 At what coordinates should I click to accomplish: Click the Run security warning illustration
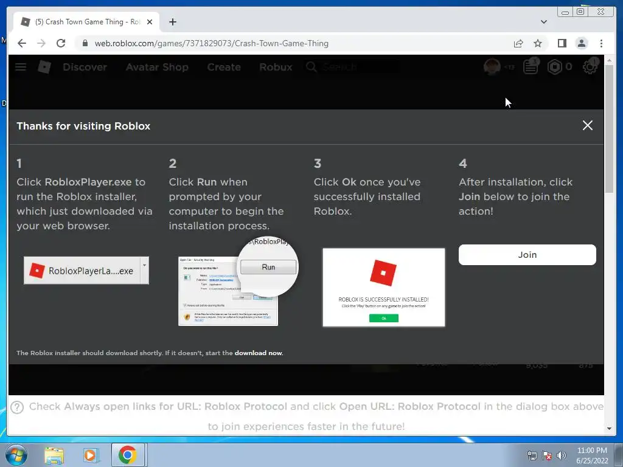click(x=238, y=282)
